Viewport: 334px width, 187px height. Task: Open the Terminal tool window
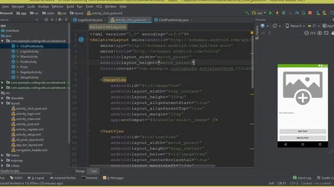click(x=89, y=178)
